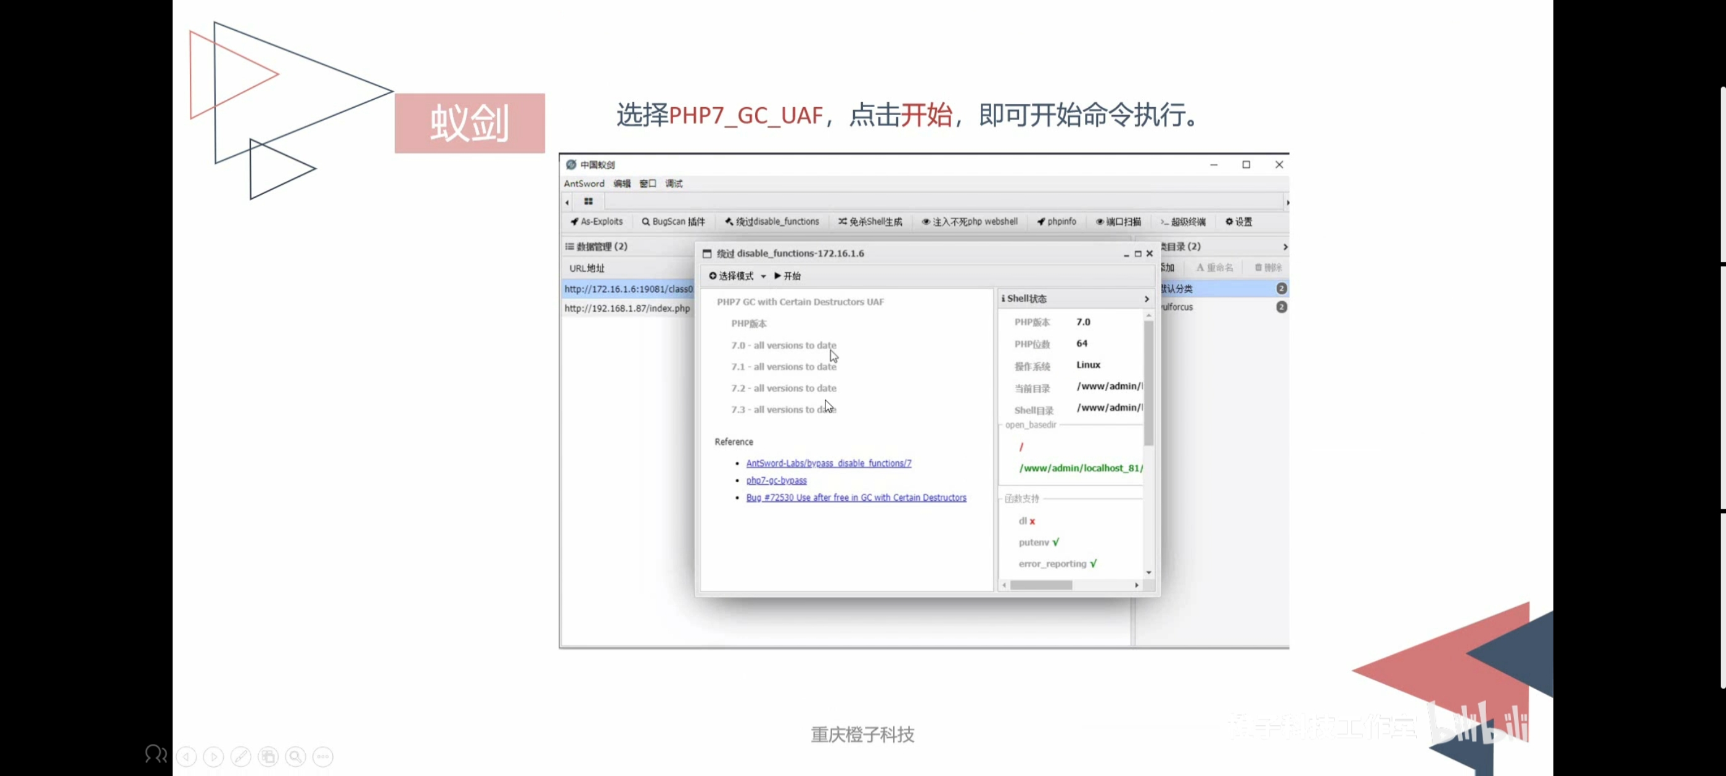
Task: Start the 免杀Shell生成 generator
Action: click(x=870, y=221)
